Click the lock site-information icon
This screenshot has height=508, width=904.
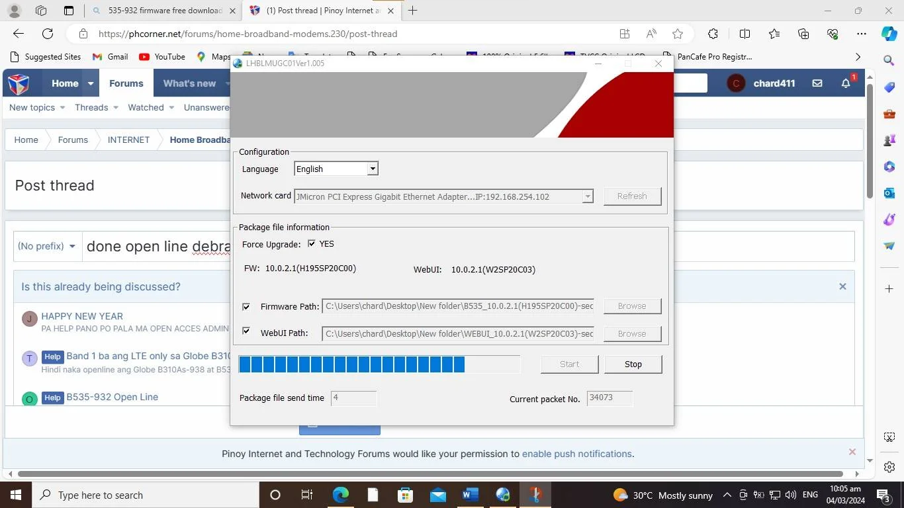(x=83, y=34)
